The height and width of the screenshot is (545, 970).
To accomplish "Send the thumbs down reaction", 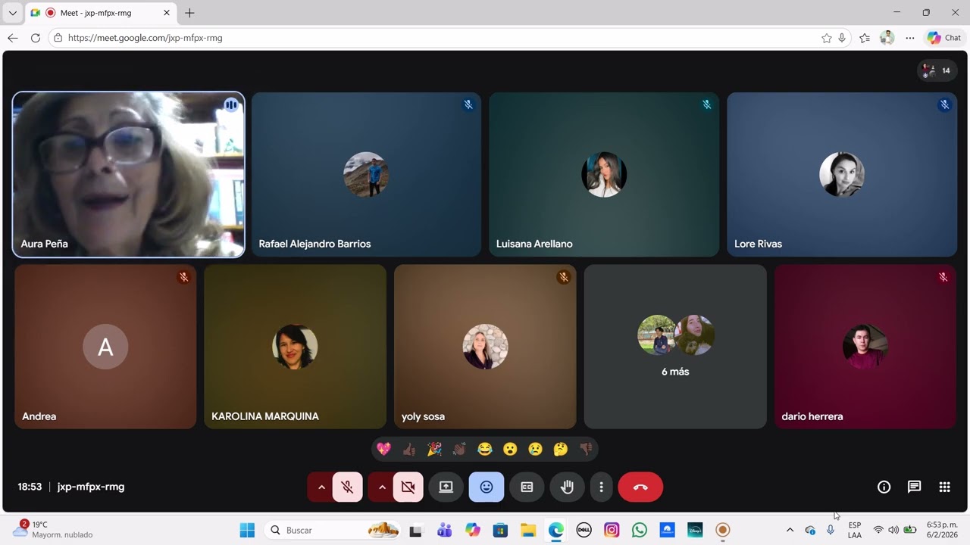I will (586, 450).
